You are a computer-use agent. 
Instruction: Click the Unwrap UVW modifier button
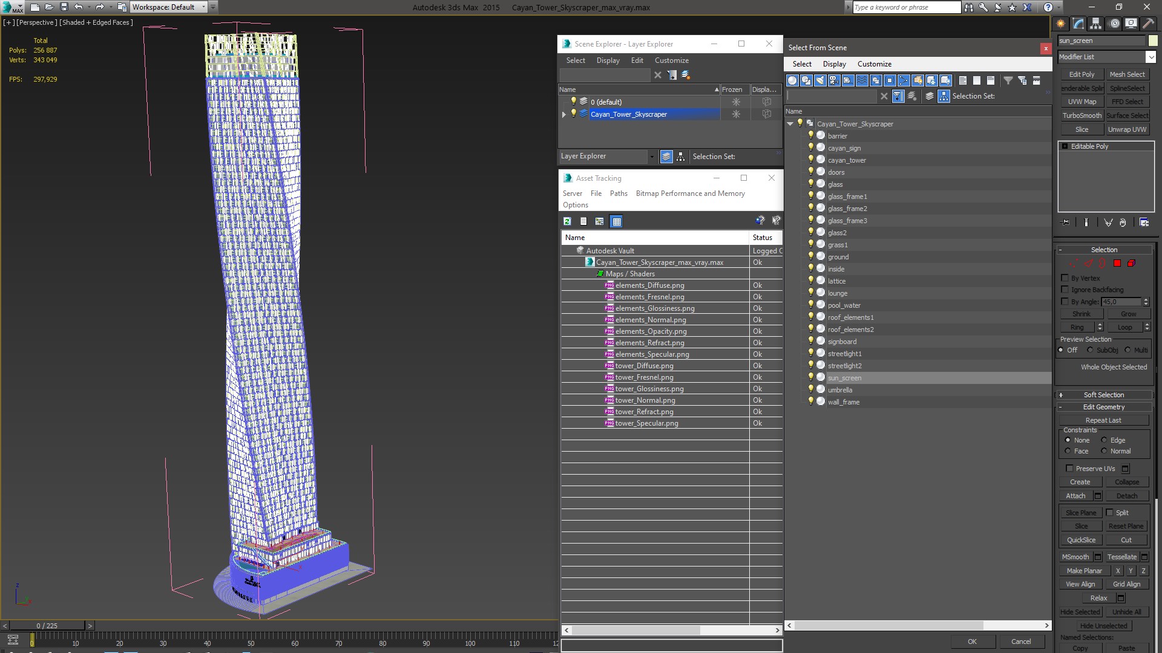1127,129
